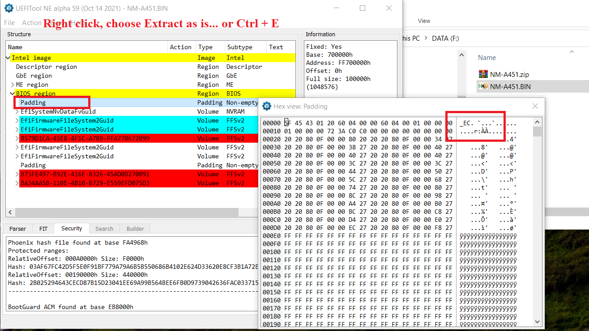Click the Action column header in Structure
This screenshot has height=331, width=589.
(181, 47)
